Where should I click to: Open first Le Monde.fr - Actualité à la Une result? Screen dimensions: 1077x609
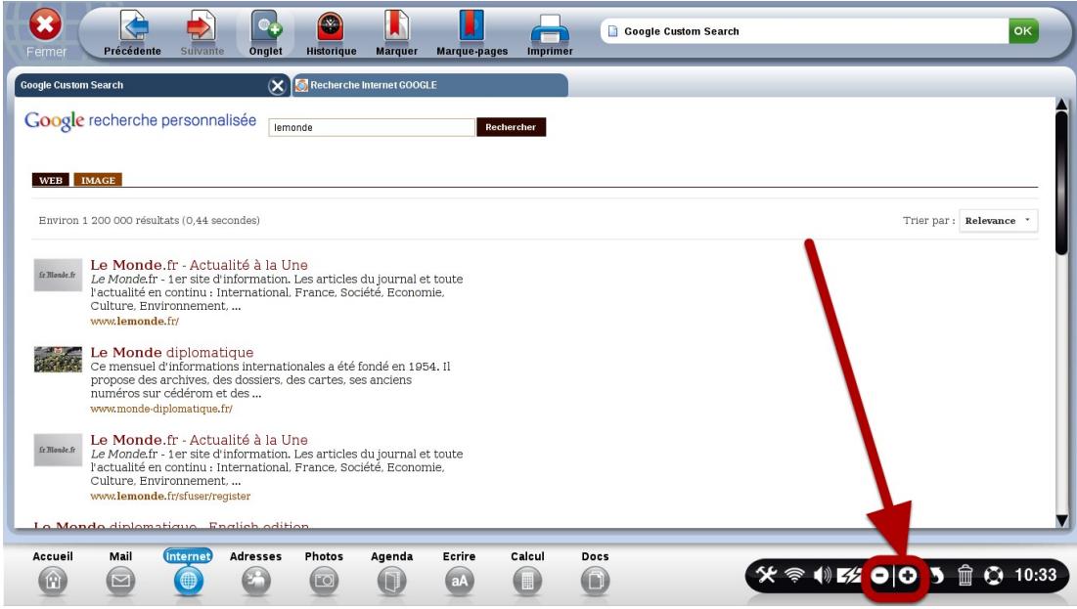pyautogui.click(x=200, y=264)
